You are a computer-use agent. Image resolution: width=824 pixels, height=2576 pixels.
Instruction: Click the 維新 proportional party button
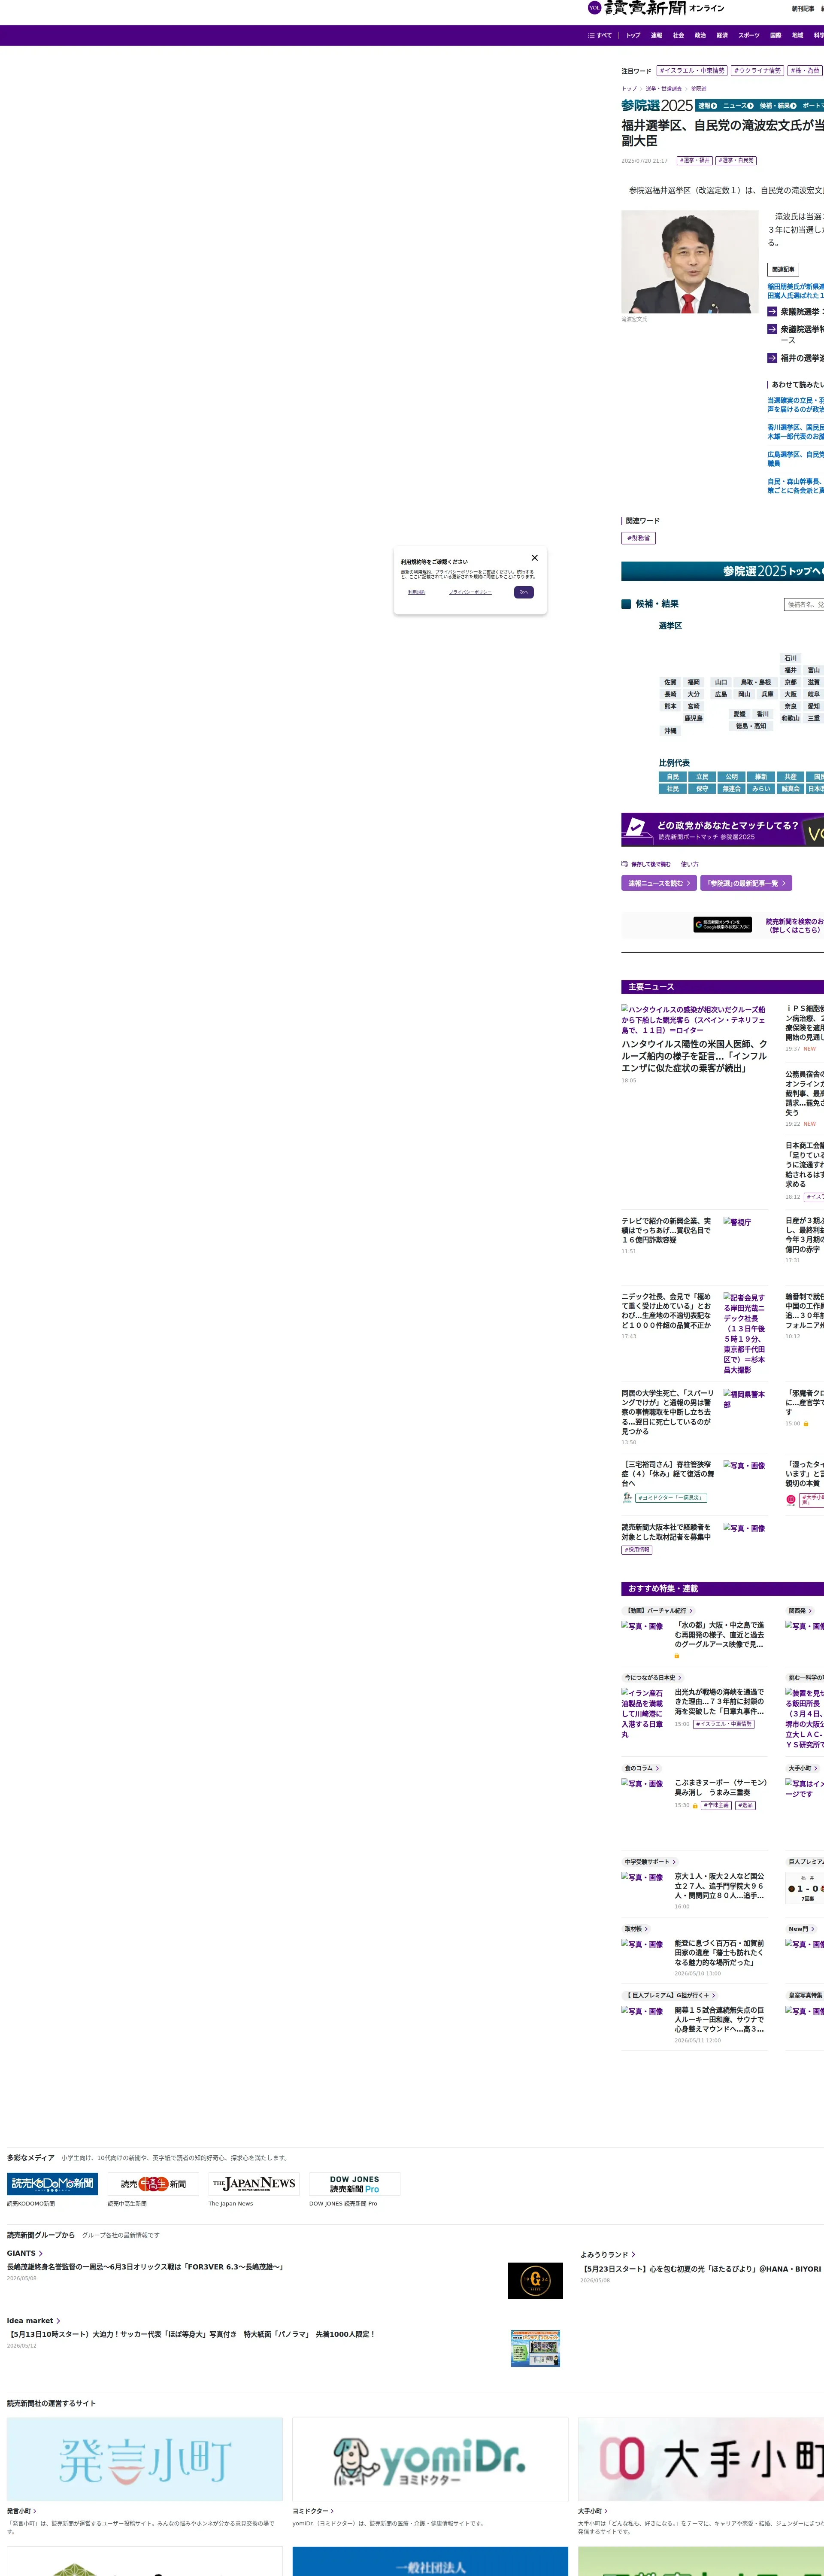pos(761,777)
